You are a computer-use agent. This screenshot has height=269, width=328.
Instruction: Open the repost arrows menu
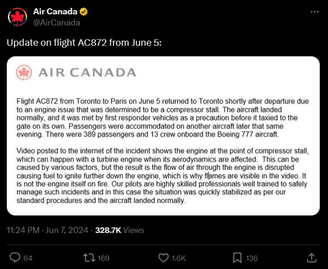point(89,257)
